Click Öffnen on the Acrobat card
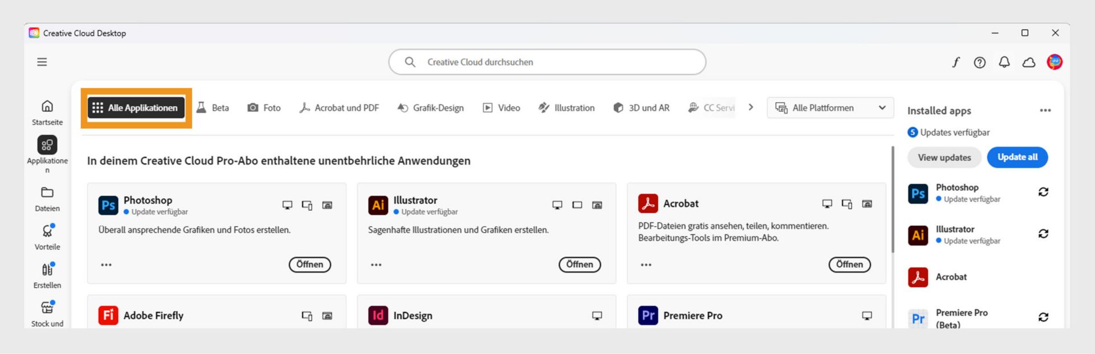Image resolution: width=1095 pixels, height=354 pixels. tap(849, 265)
